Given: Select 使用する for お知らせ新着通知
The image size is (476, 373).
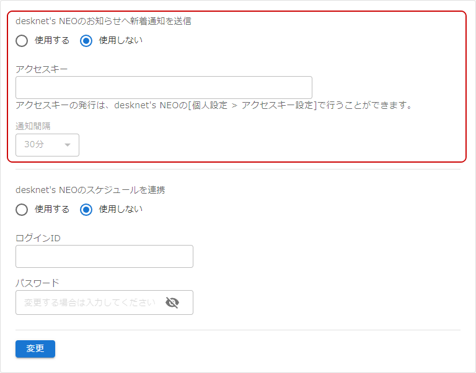Looking at the screenshot, I should [x=22, y=41].
